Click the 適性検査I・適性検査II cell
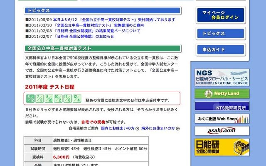Viewport: 266px width, 166px height. [x=100, y=140]
